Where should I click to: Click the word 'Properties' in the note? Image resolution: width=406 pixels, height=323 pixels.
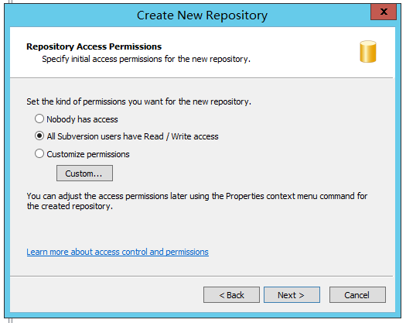pos(244,196)
